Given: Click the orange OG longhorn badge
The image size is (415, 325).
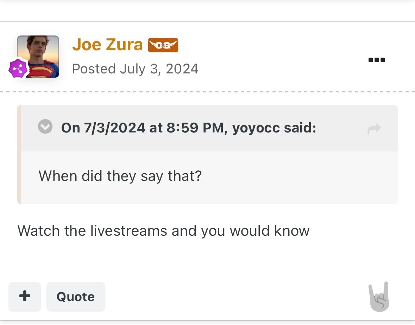Looking at the screenshot, I should 163,45.
